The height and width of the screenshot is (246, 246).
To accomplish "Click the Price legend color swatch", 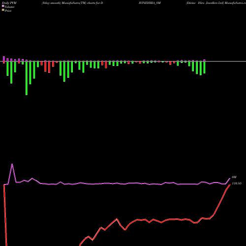I will tap(3, 10).
